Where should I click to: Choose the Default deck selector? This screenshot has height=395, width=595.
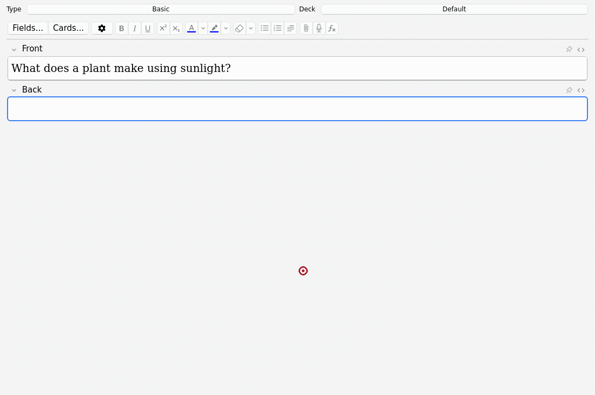coord(454,9)
